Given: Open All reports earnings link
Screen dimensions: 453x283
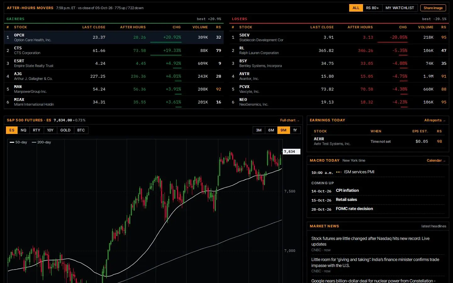Looking at the screenshot, I should pyautogui.click(x=435, y=120).
